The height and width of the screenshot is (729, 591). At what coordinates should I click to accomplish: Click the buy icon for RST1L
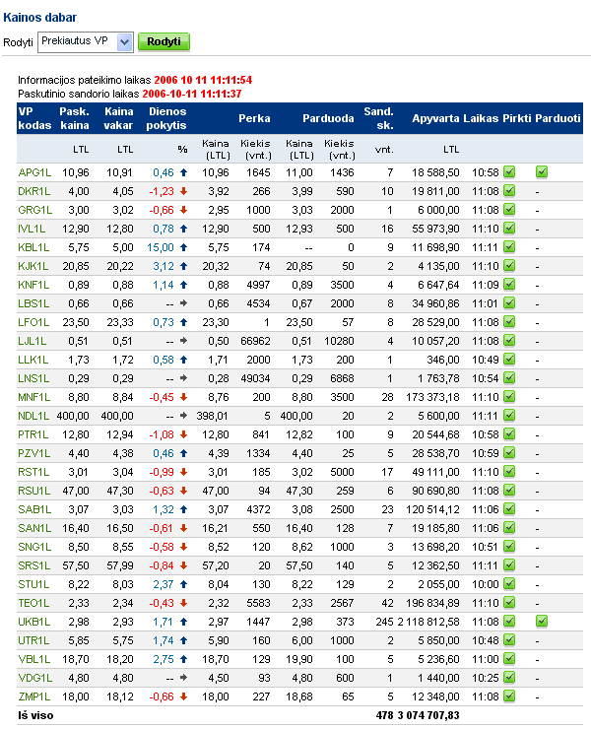point(509,472)
